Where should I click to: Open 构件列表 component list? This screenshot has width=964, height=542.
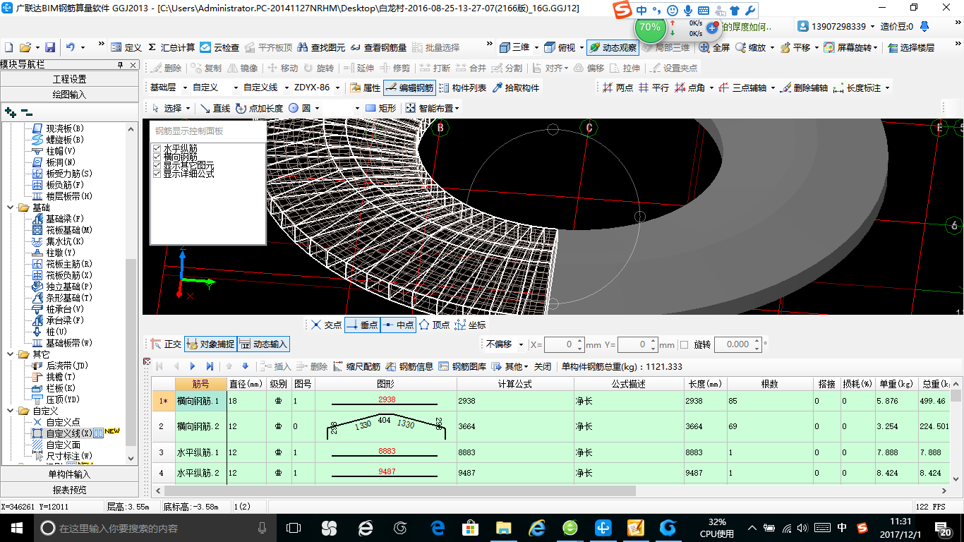(x=462, y=88)
